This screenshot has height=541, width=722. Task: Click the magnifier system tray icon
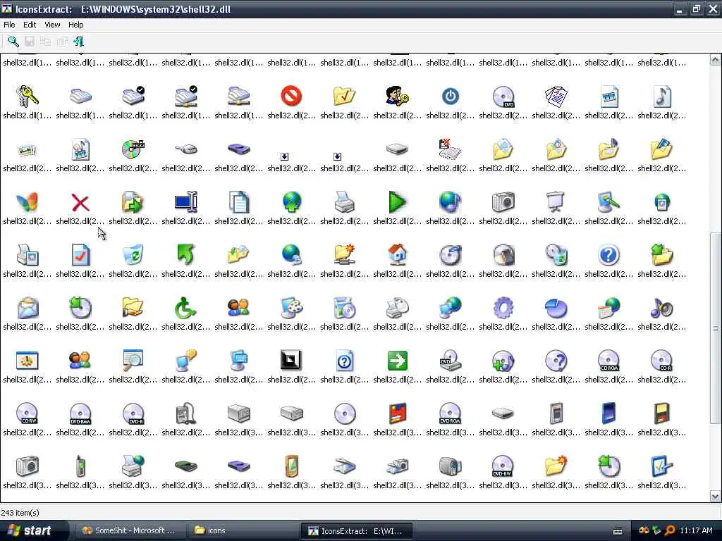coord(670,530)
